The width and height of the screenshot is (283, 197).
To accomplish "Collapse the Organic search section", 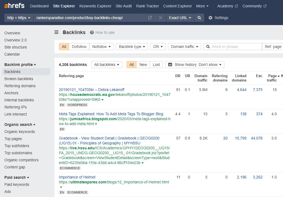I will (20, 125).
